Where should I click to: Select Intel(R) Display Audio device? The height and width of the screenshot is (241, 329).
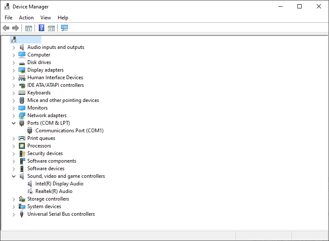[59, 184]
